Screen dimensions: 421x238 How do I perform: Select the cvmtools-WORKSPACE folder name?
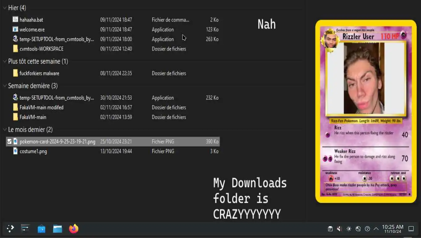41,49
